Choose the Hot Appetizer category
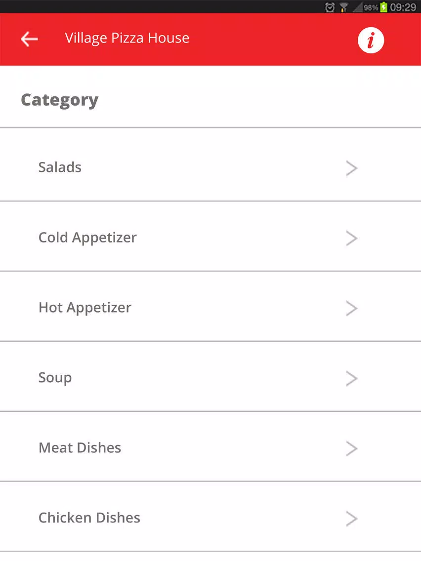This screenshot has height=561, width=421. coord(210,307)
